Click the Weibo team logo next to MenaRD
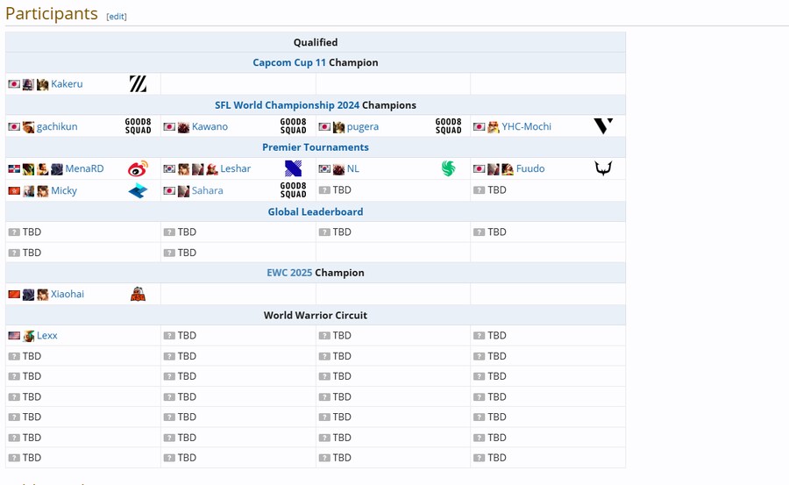Image resolution: width=789 pixels, height=485 pixels. coord(138,169)
